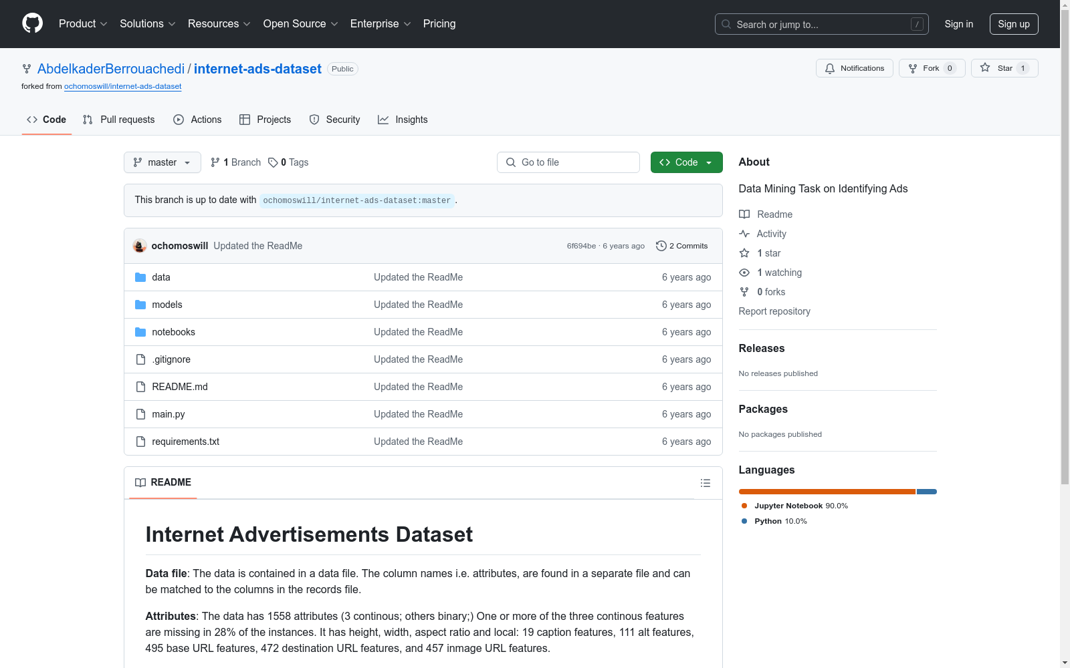Click the Activity pulse icon

point(744,234)
